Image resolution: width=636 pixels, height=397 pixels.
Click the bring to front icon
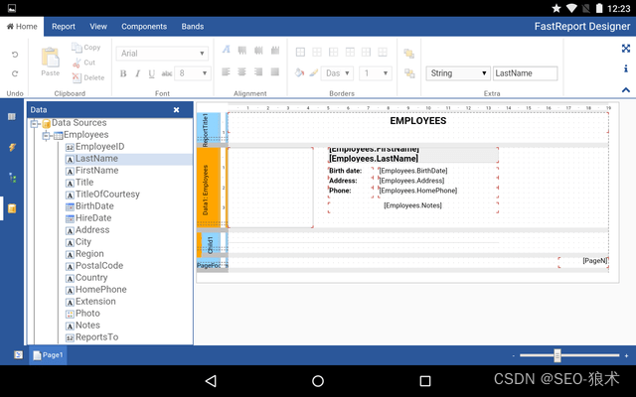[x=409, y=54]
